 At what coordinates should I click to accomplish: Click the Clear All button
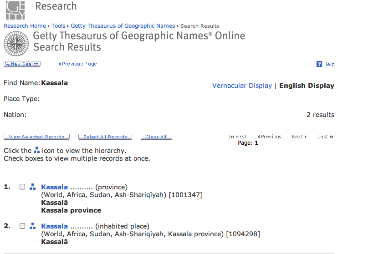tap(156, 137)
